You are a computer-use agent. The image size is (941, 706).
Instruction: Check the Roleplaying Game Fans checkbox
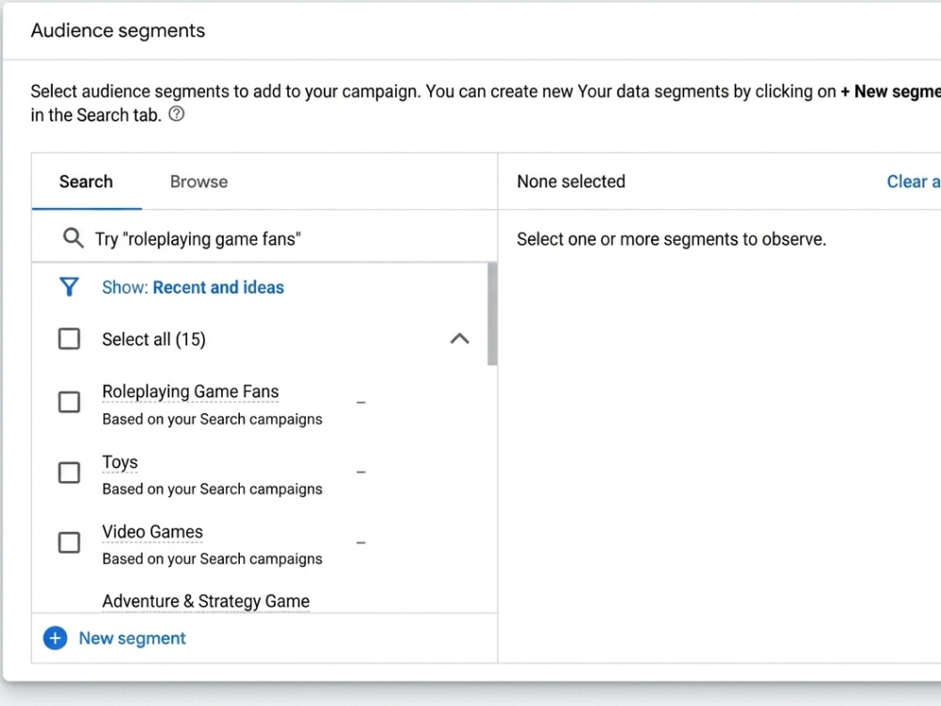point(69,402)
